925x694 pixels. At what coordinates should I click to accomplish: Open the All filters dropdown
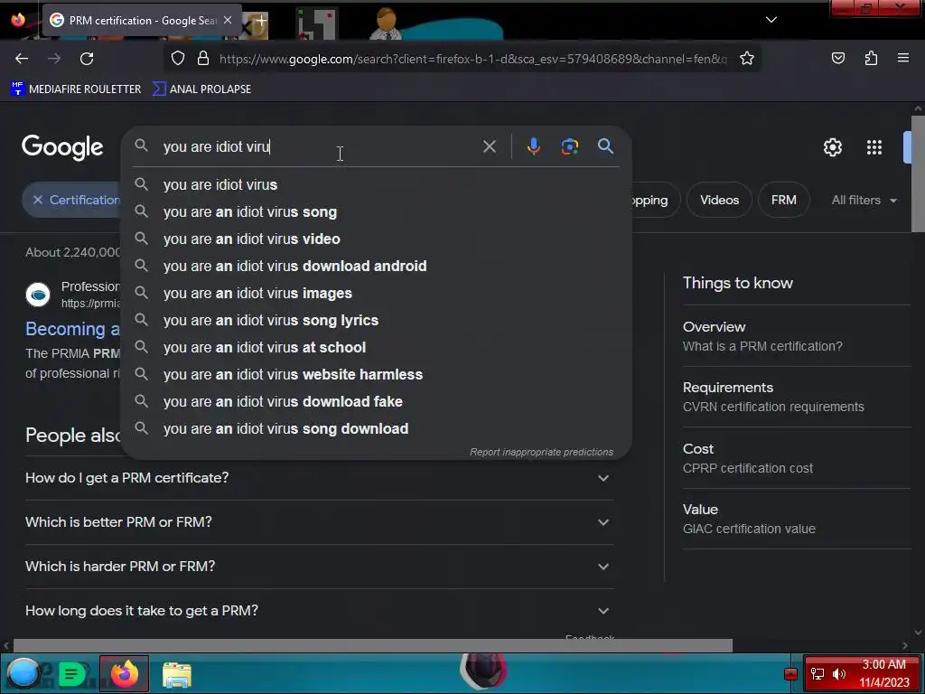pyautogui.click(x=864, y=200)
